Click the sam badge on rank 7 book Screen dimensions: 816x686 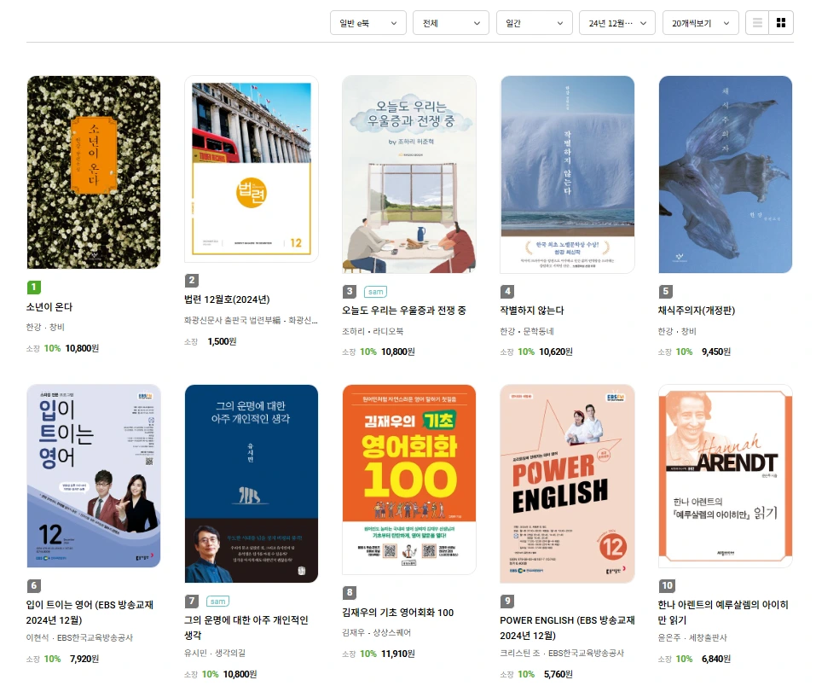pyautogui.click(x=218, y=601)
